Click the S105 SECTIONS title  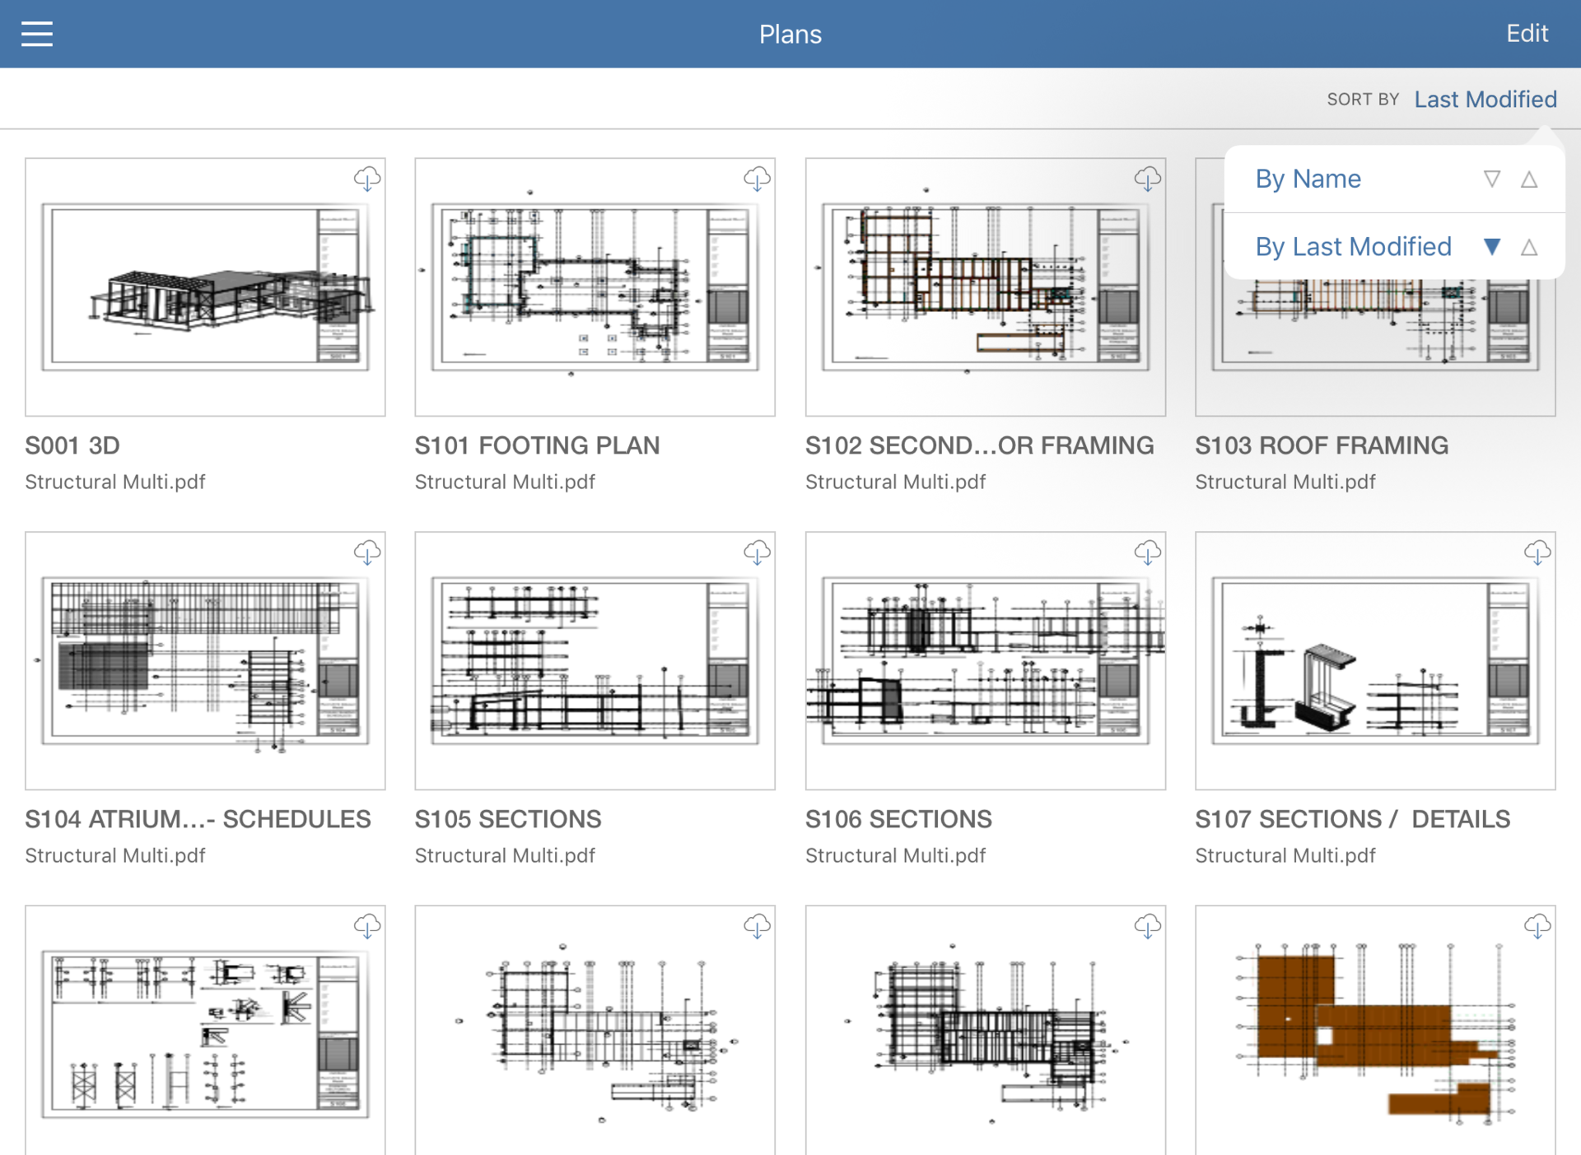tap(508, 819)
